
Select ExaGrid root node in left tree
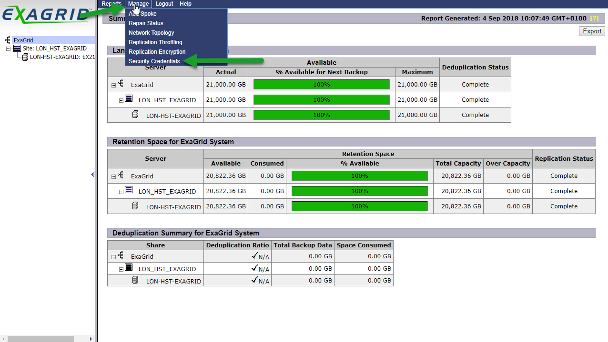(23, 40)
